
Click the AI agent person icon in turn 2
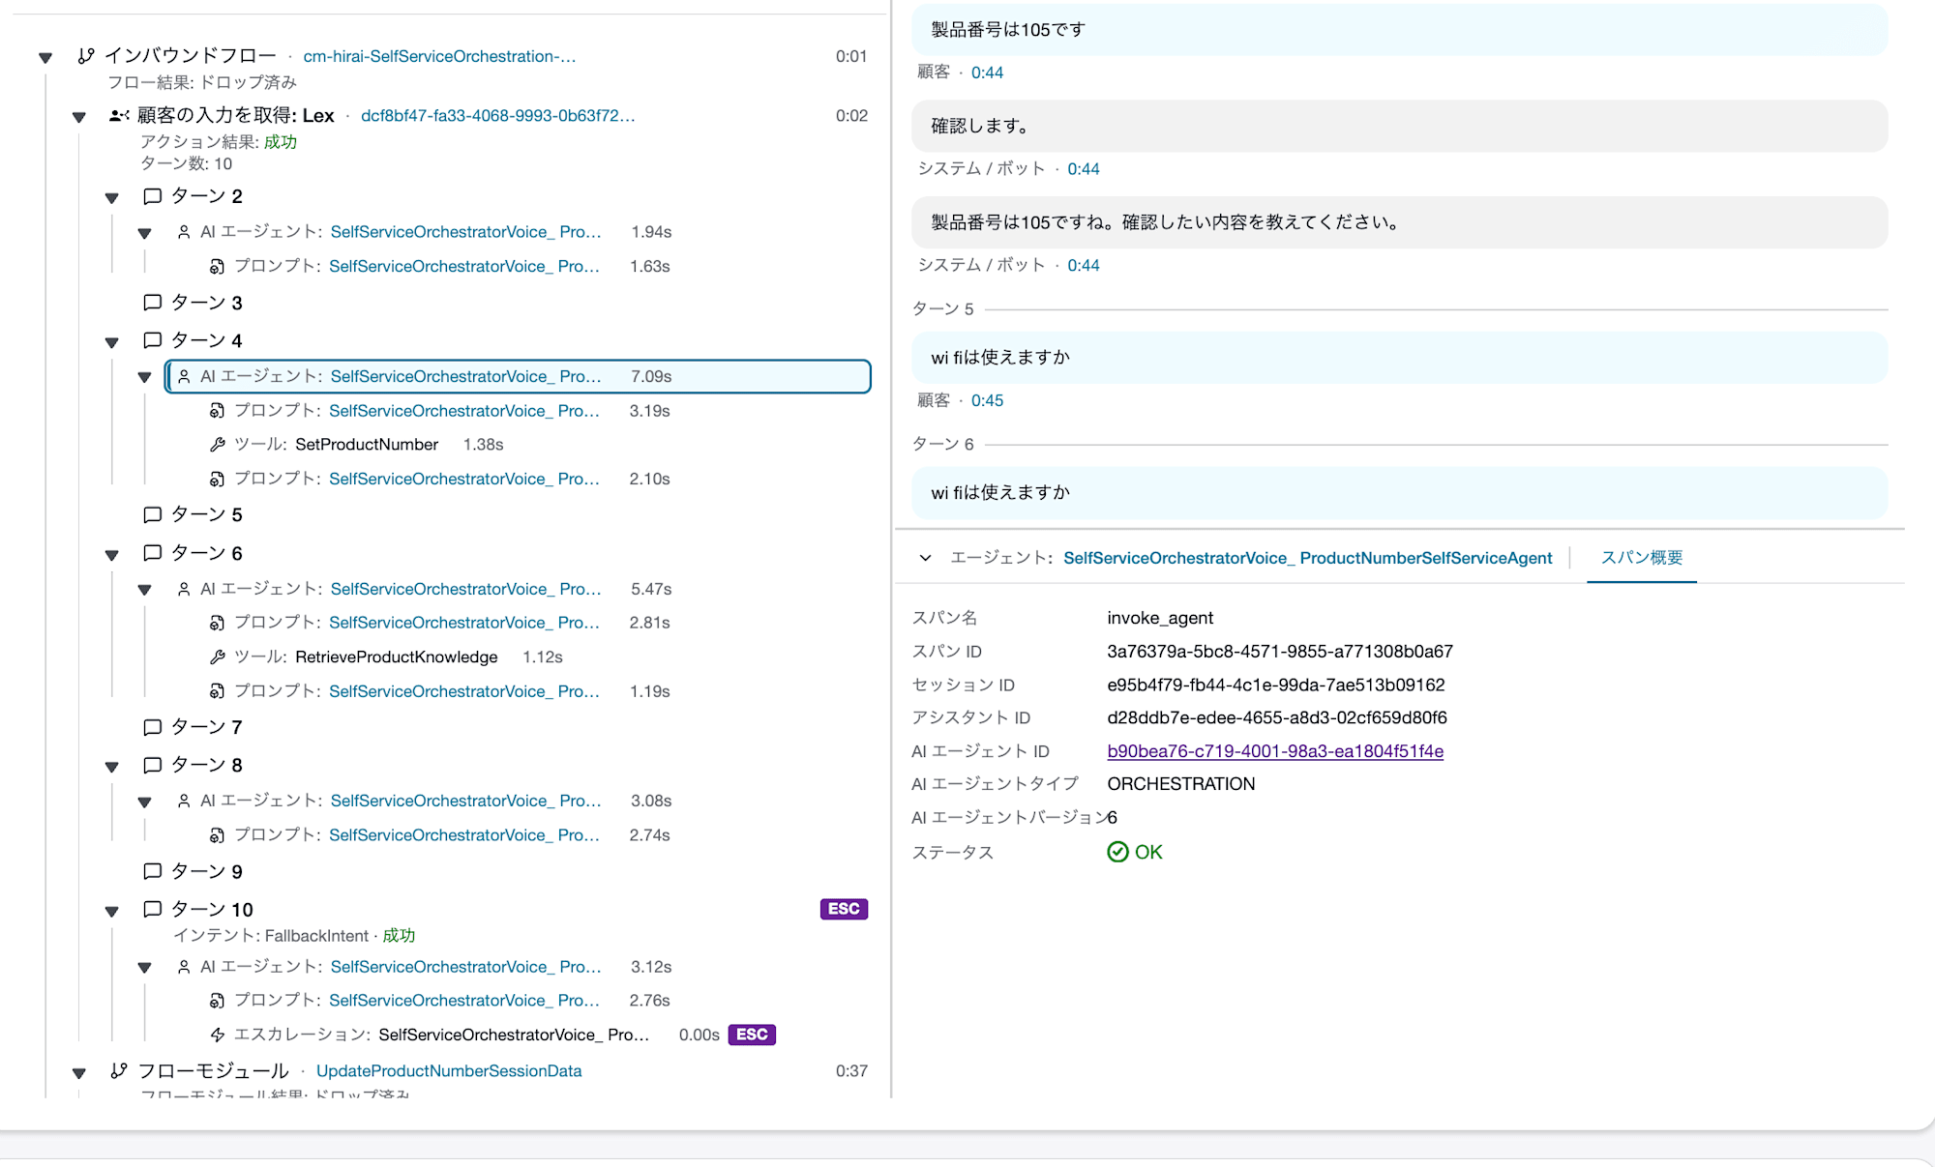click(x=184, y=232)
